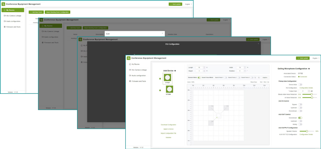This screenshot has height=149, width=321.
Task: Enable the Sound Fence 1 switch
Action: point(226,77)
